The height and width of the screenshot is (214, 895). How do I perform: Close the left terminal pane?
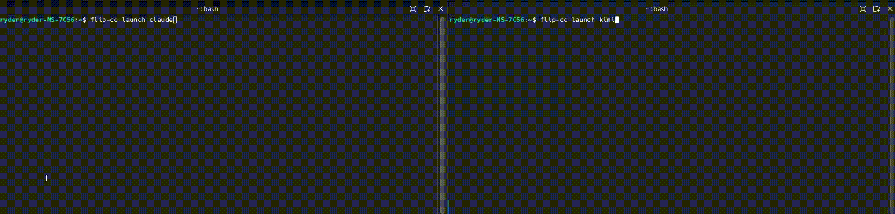(x=440, y=9)
